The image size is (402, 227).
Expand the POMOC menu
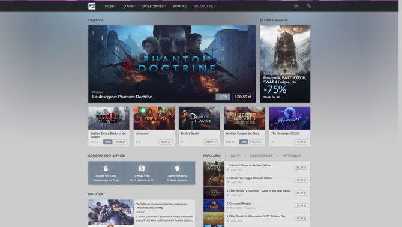tap(180, 6)
